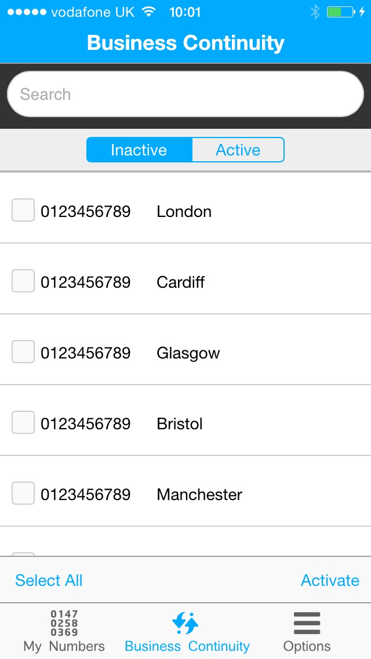Image resolution: width=371 pixels, height=659 pixels.
Task: Tap Select All link
Action: [49, 581]
